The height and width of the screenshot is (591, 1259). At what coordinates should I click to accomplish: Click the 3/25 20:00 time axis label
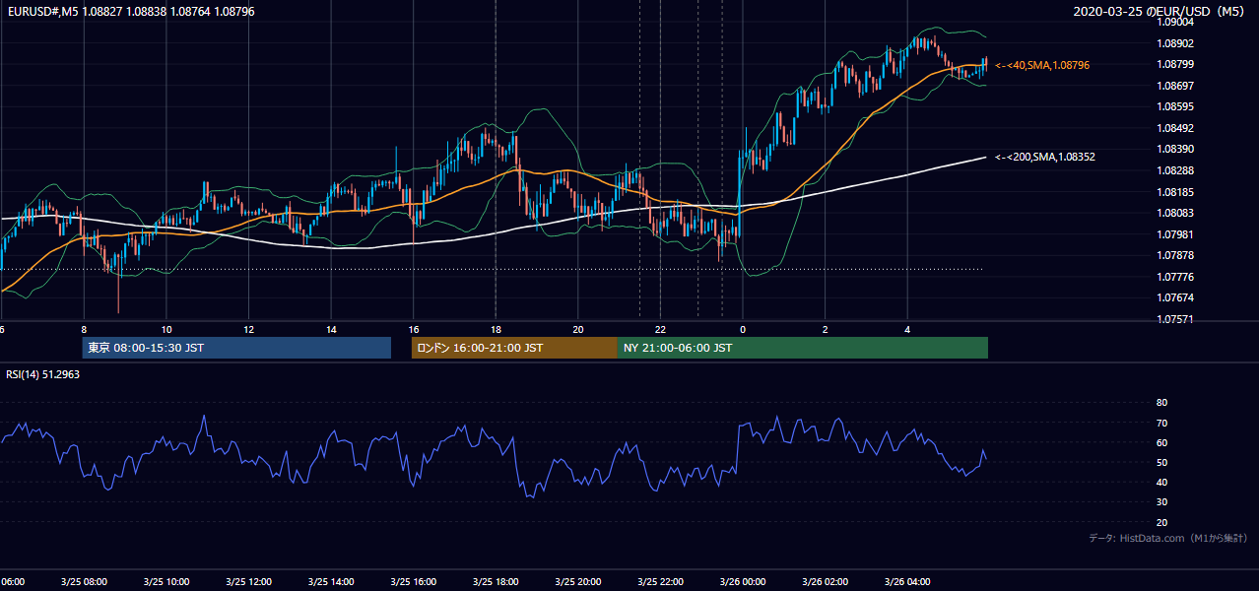pos(577,581)
